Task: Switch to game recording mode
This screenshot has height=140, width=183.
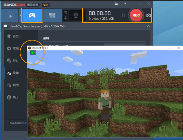Action: [32, 15]
